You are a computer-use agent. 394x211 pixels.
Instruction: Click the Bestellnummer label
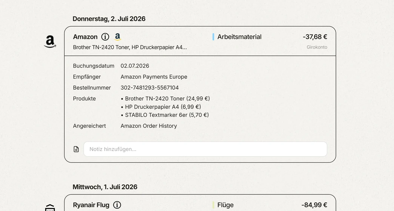point(92,88)
